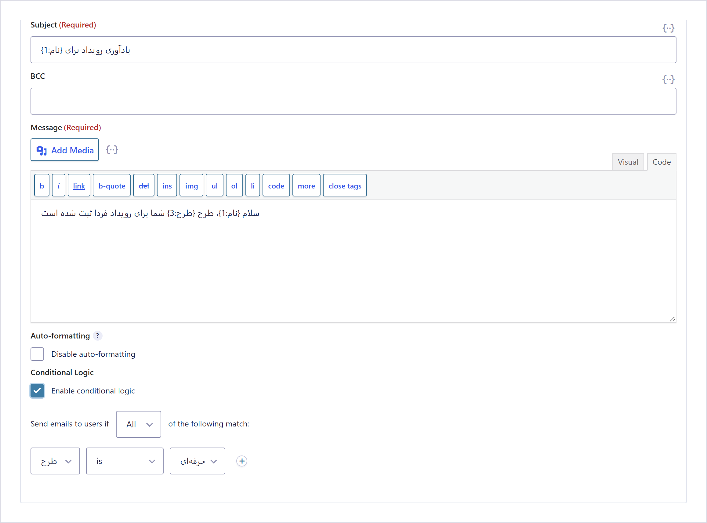Add another conditional logic rule

tap(242, 461)
